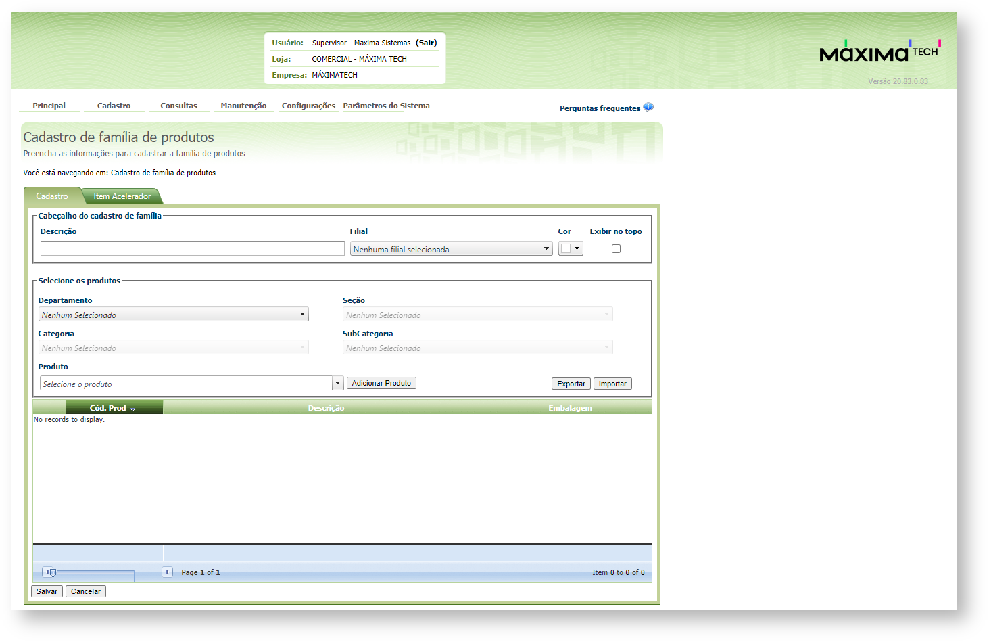Click the Selecione o produto input
989x642 pixels.
click(187, 384)
